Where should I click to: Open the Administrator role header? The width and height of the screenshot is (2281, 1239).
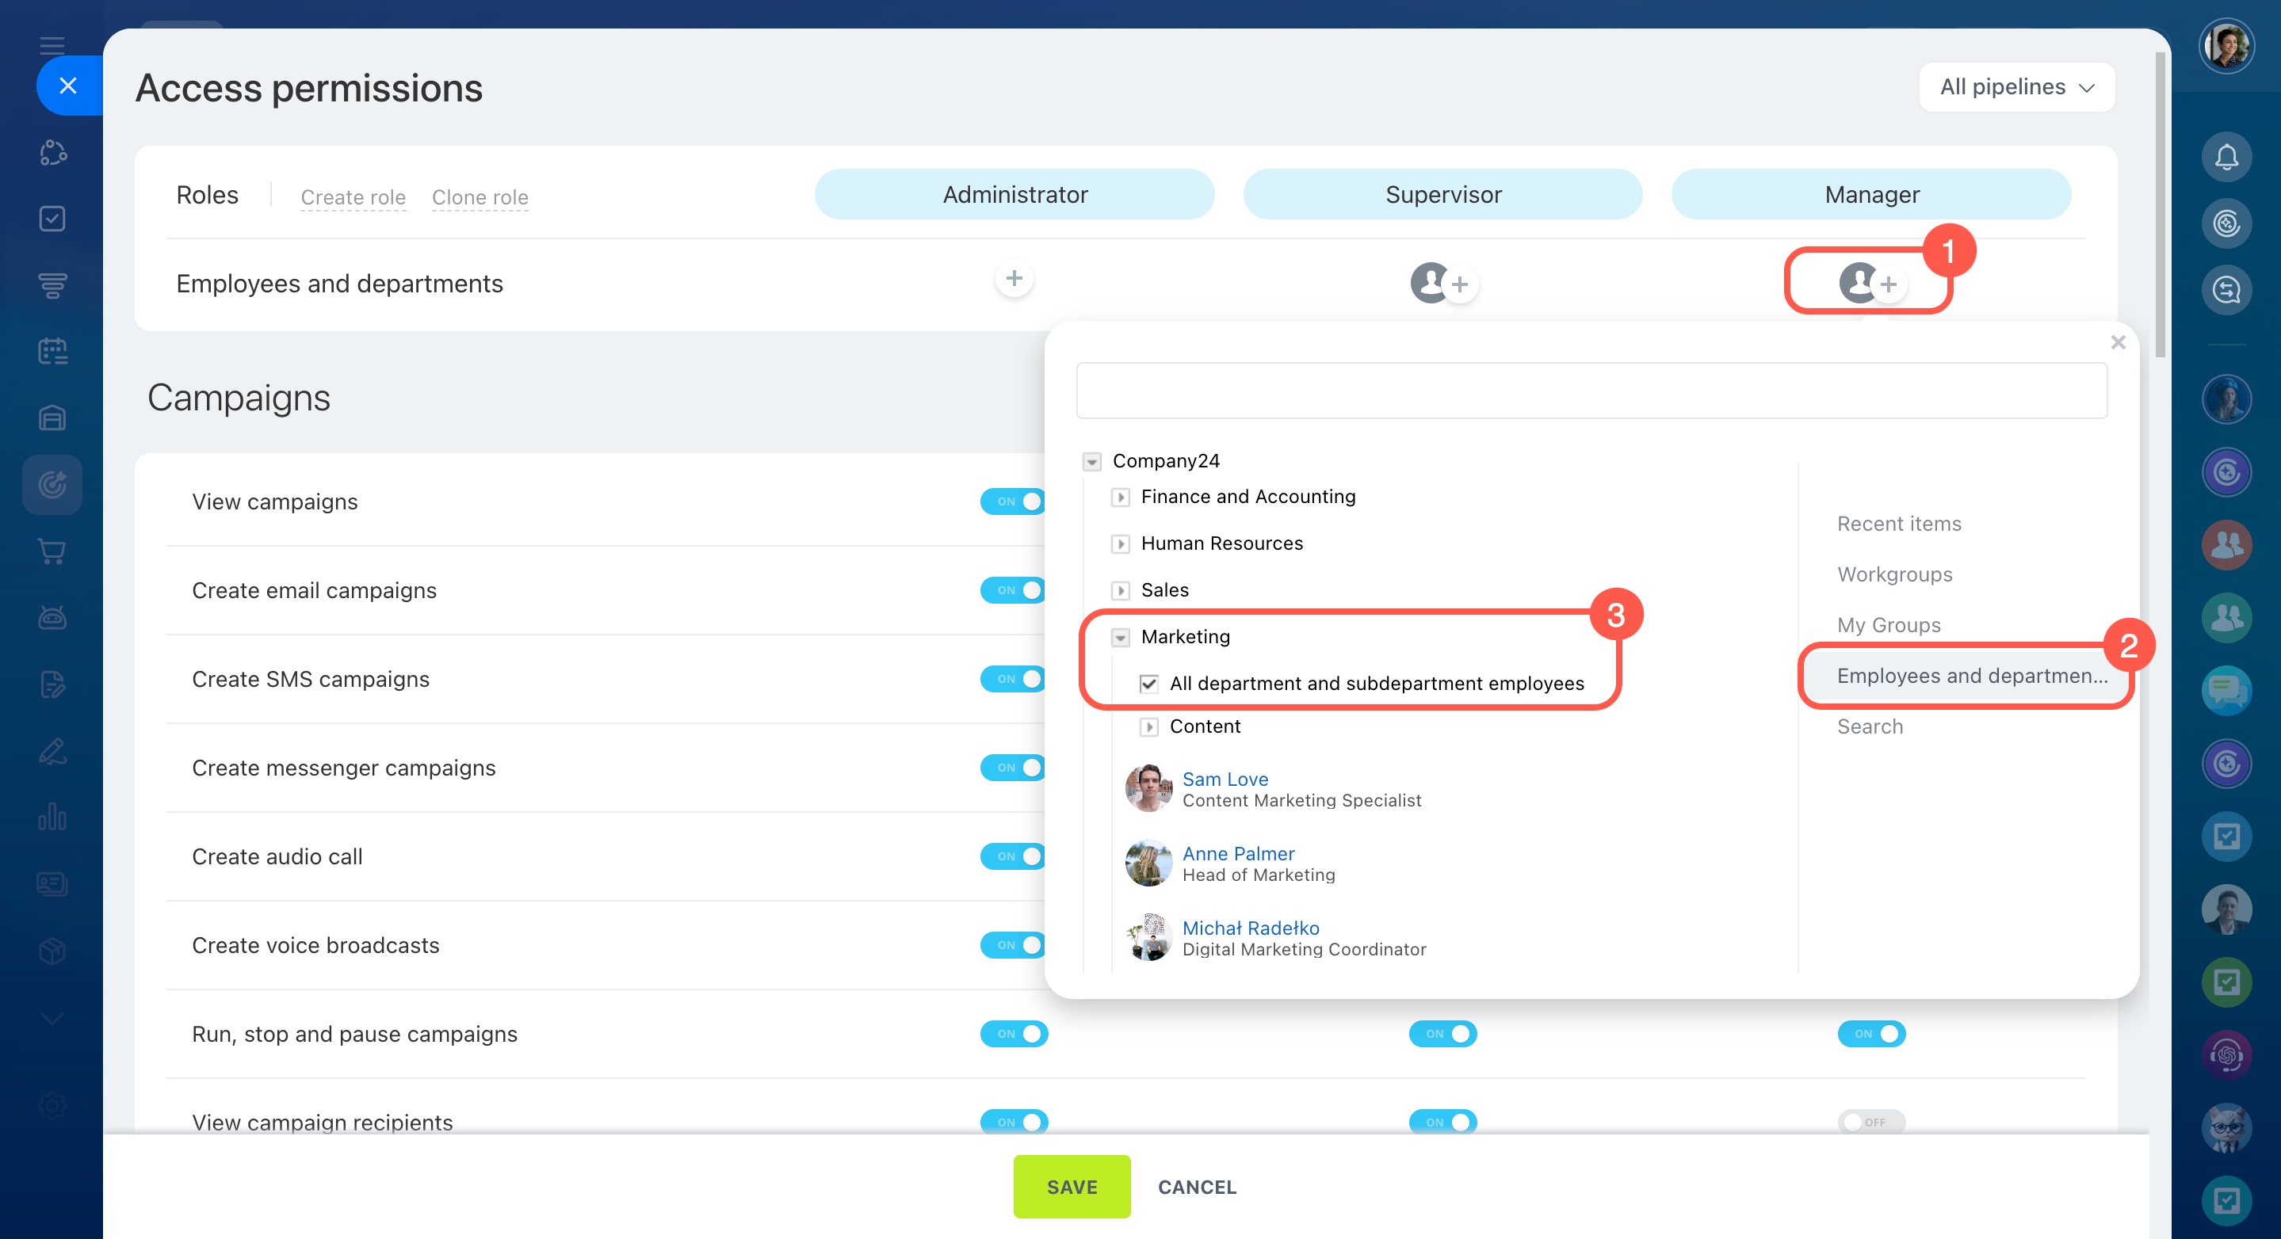pyautogui.click(x=1014, y=194)
